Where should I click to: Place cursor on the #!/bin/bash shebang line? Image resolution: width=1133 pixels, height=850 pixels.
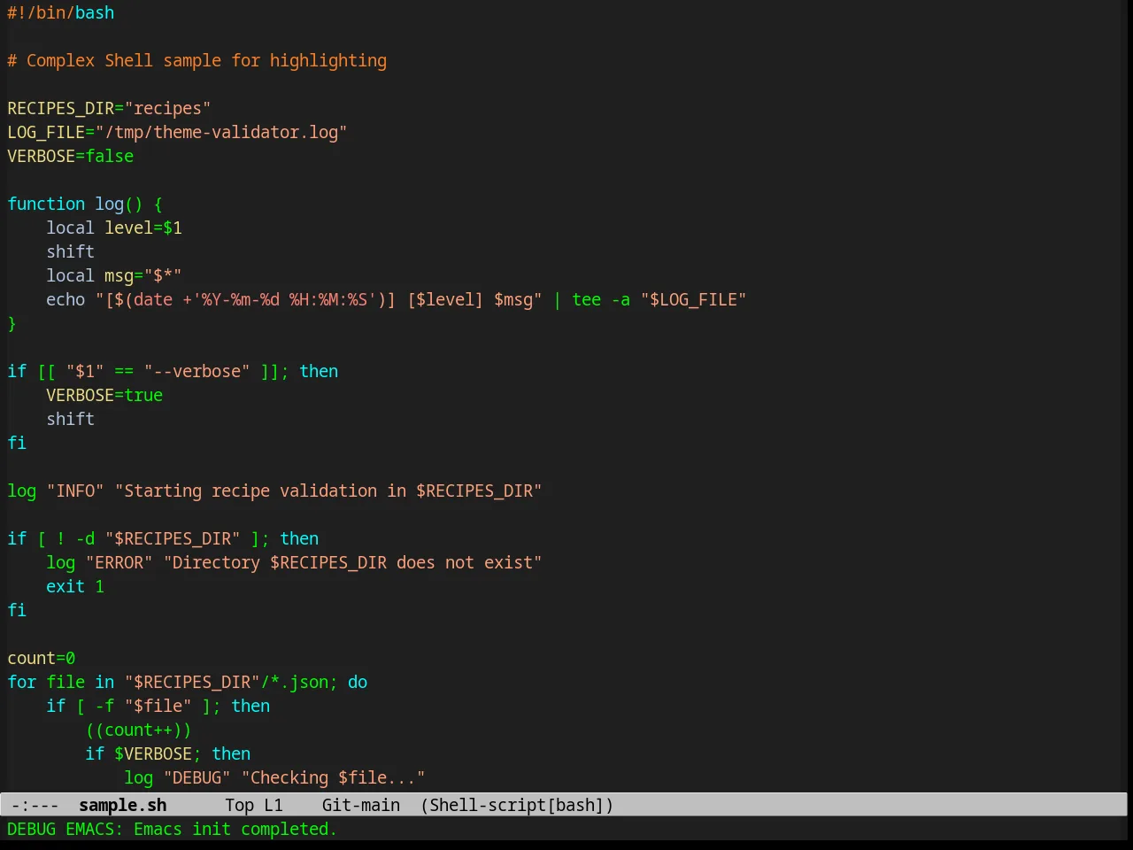(60, 12)
